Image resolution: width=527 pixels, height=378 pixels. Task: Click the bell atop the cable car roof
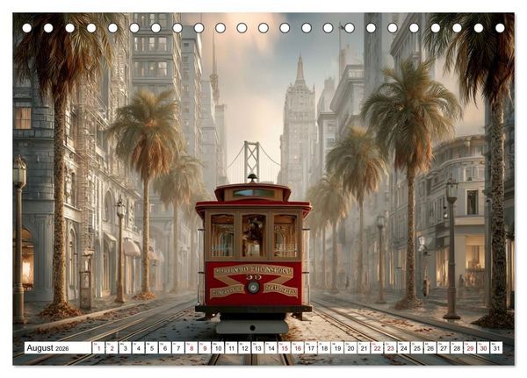click(252, 177)
